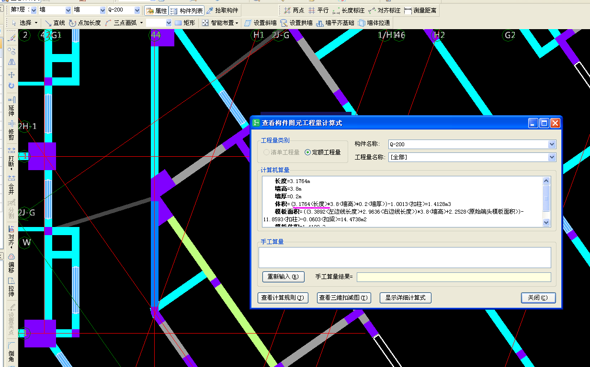Click the 设置拱墙 set arched wall tool

point(296,23)
